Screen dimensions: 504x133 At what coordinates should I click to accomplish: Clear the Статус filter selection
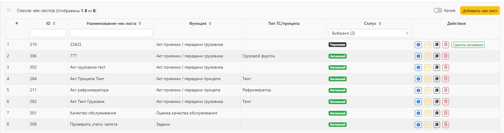pyautogui.click(x=407, y=33)
